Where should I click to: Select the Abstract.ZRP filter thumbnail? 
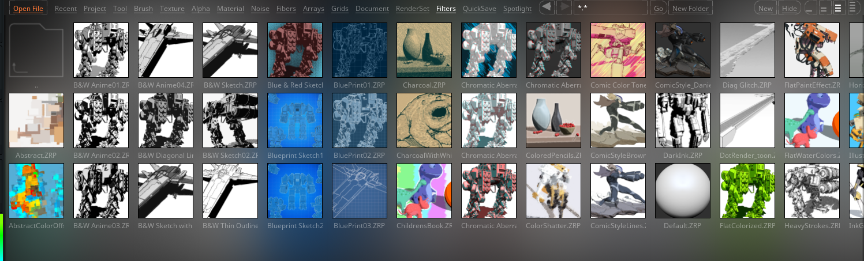36,120
